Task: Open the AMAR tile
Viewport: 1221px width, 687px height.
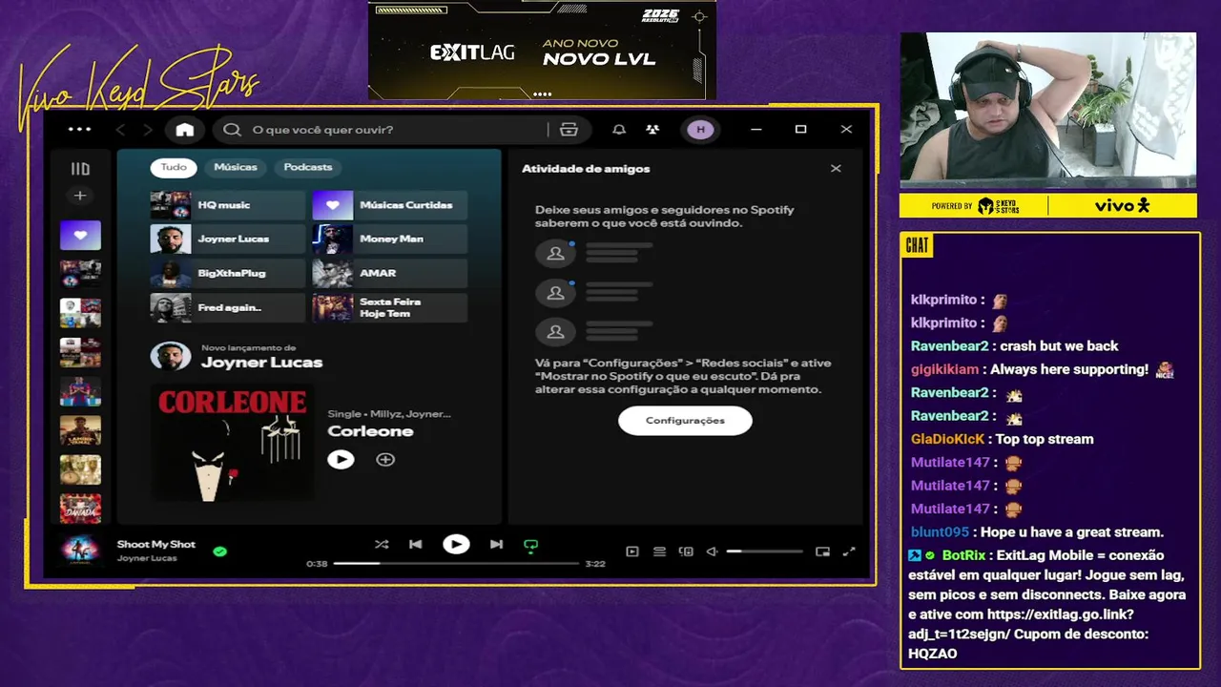Action: click(x=389, y=273)
